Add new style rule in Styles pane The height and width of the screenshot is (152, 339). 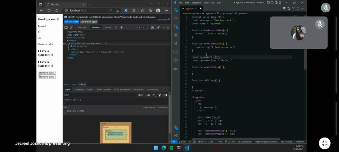[x=154, y=95]
